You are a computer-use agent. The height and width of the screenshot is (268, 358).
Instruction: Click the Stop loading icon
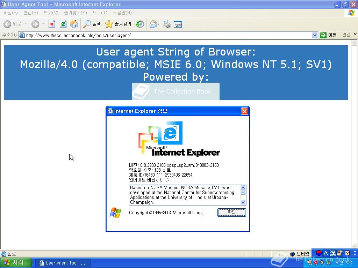[52, 24]
